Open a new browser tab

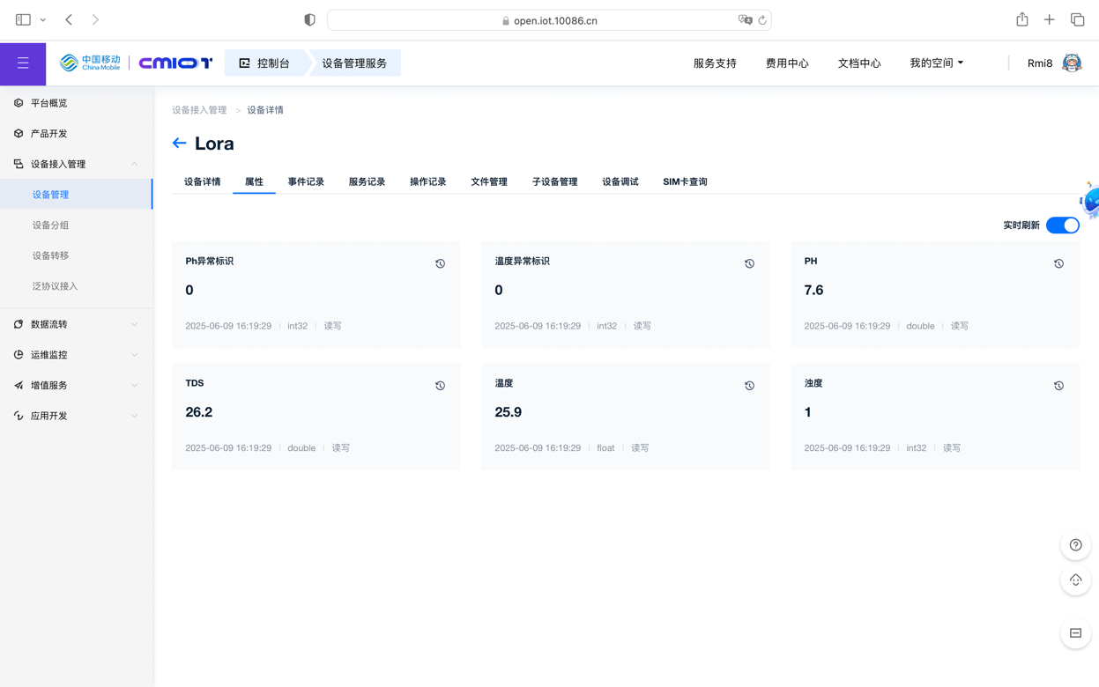(x=1049, y=19)
